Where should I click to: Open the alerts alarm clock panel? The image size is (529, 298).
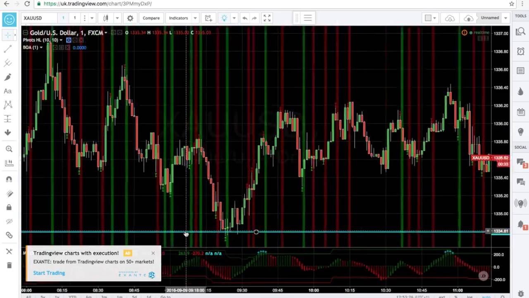point(521,51)
